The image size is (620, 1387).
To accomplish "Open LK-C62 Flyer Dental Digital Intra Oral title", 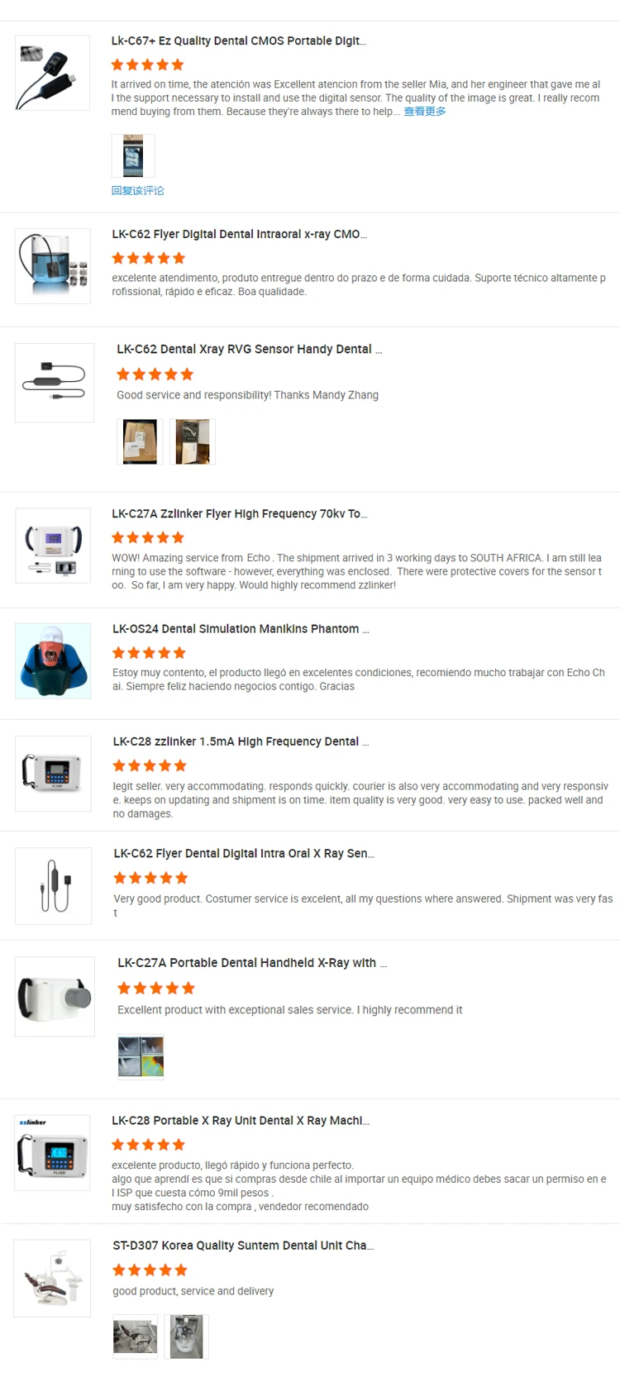I will (x=244, y=854).
